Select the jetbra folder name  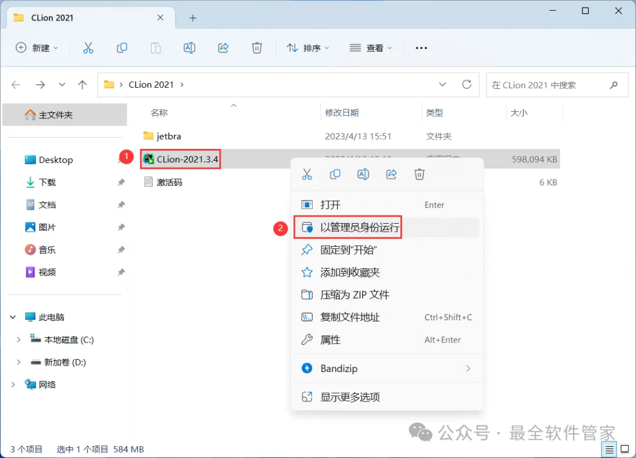(169, 136)
